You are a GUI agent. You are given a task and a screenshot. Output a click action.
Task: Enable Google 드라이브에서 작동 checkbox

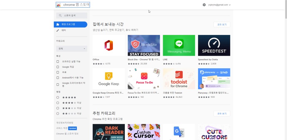click(x=58, y=85)
